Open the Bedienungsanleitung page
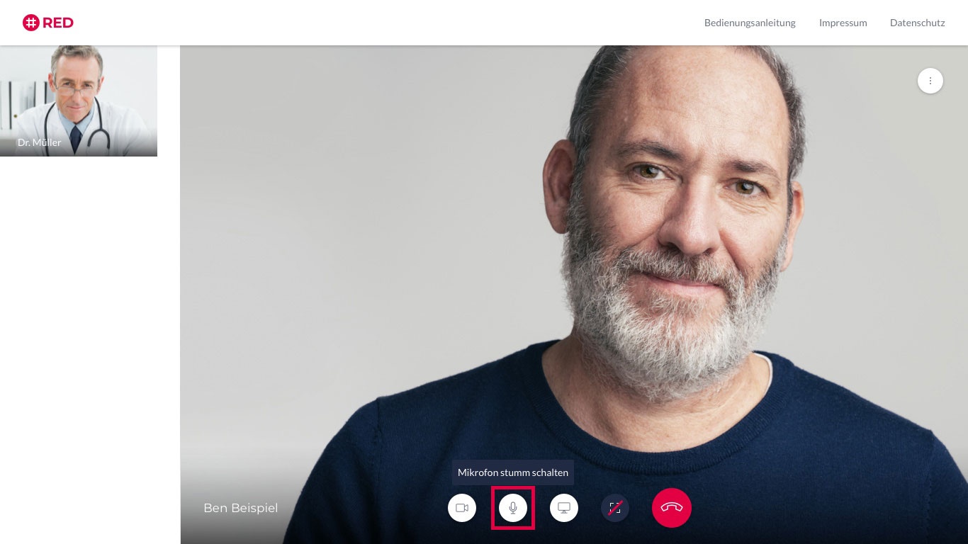 coord(750,23)
